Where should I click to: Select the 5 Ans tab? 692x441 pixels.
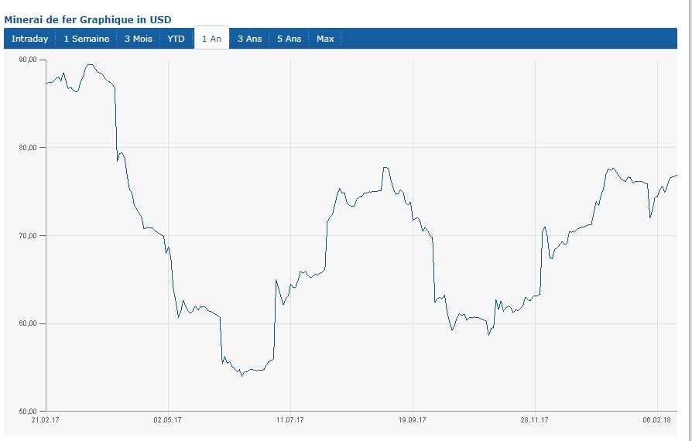coord(289,39)
